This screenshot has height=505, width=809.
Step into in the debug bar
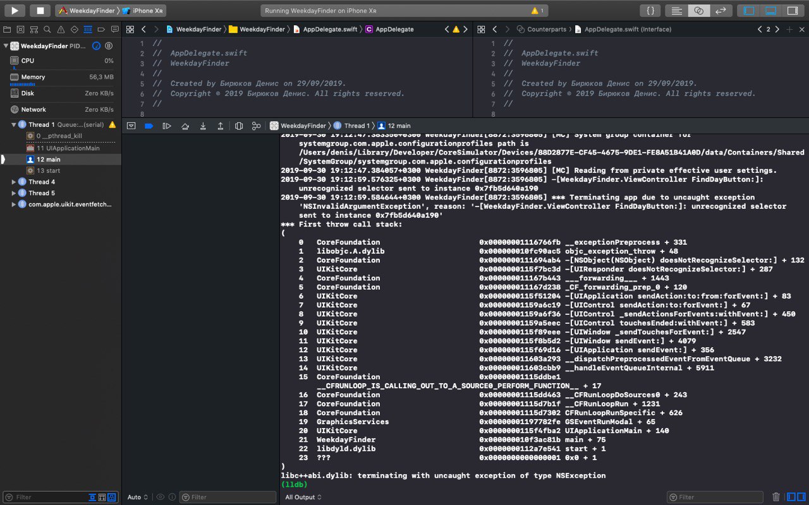coord(203,126)
